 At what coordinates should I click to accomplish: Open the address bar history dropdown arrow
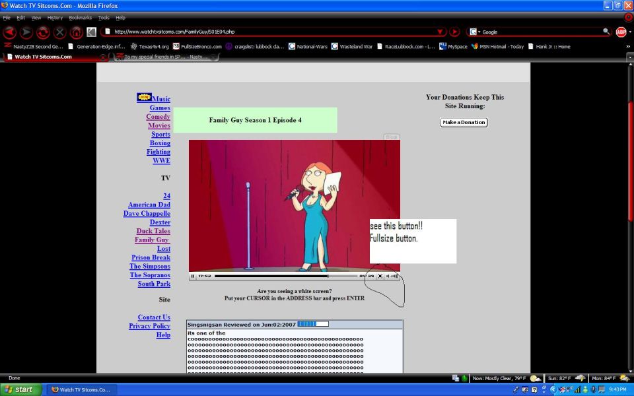click(440, 32)
